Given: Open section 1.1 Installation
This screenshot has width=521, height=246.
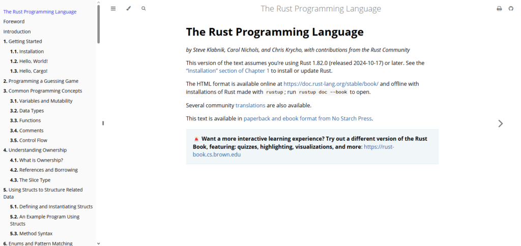Looking at the screenshot, I should coord(27,51).
